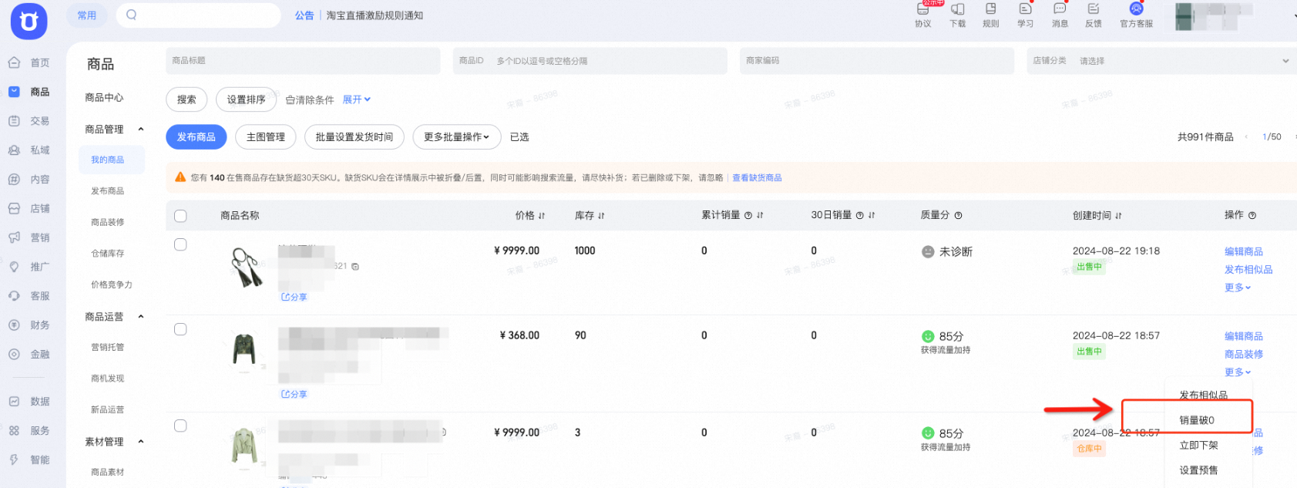Open 交易 sidebar section
The height and width of the screenshot is (488, 1297).
pyautogui.click(x=29, y=121)
